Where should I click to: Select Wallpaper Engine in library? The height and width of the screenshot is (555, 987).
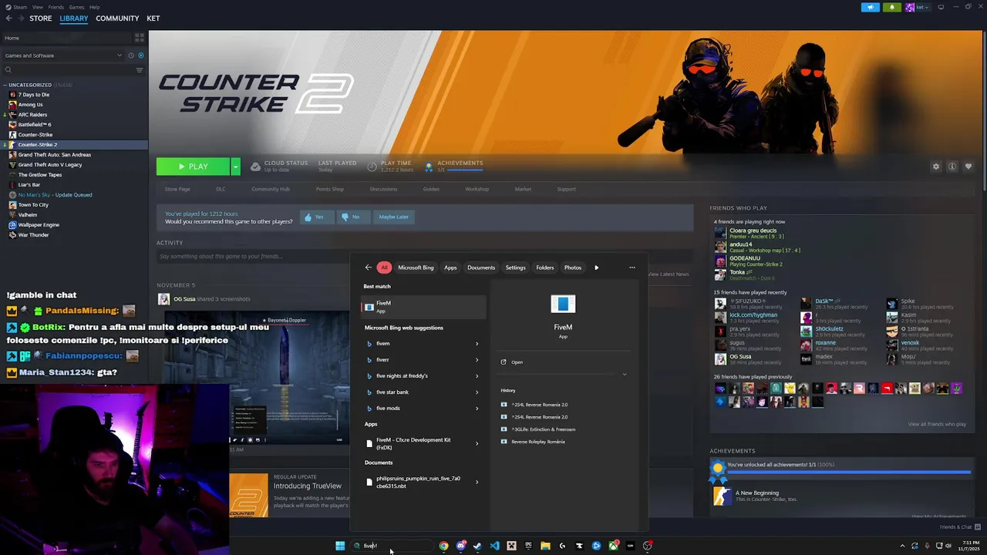tap(39, 224)
